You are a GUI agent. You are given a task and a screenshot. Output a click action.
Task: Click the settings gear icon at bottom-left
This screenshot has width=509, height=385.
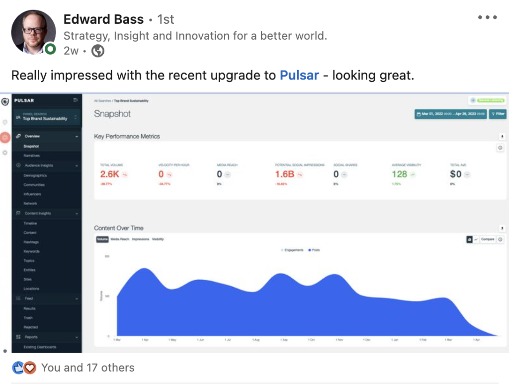(5, 350)
